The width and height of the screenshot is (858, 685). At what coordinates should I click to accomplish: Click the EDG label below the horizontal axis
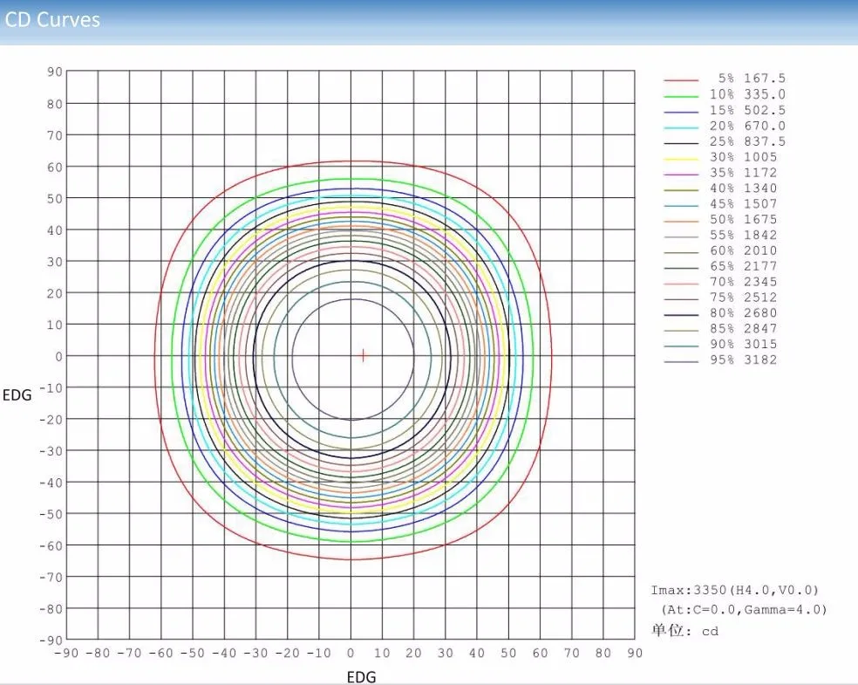tap(361, 676)
